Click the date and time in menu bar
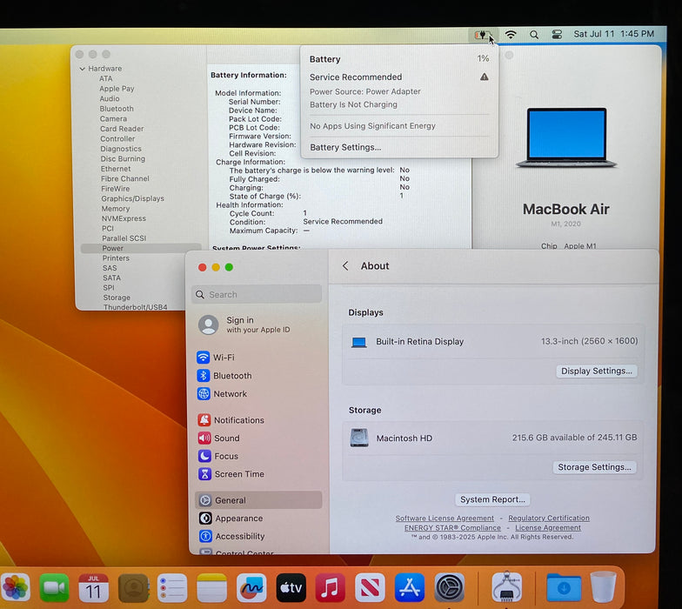 coord(614,34)
